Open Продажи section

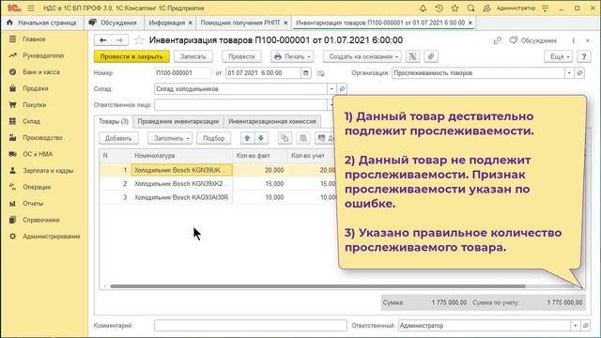coord(36,88)
